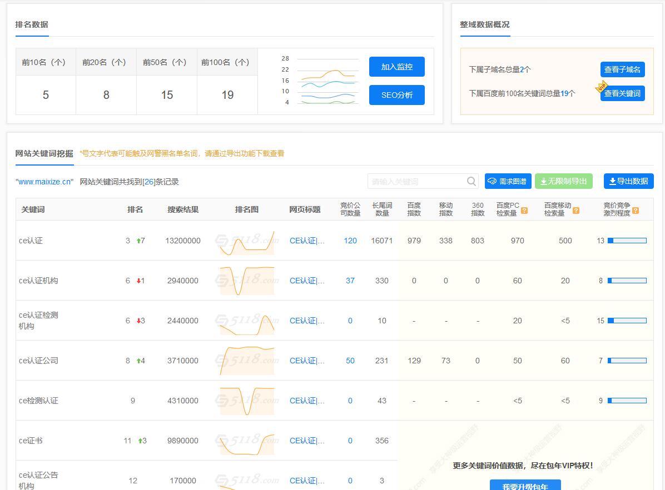Open page title link in ce证书 row
665x490 pixels.
point(307,441)
